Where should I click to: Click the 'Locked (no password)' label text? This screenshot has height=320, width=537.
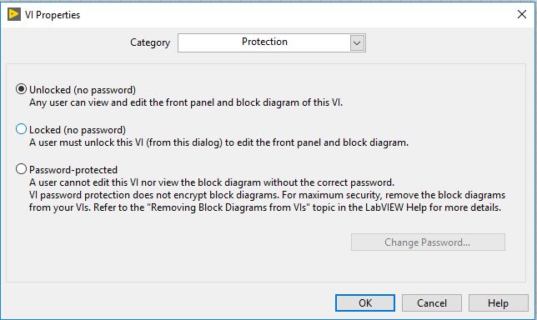click(x=78, y=130)
